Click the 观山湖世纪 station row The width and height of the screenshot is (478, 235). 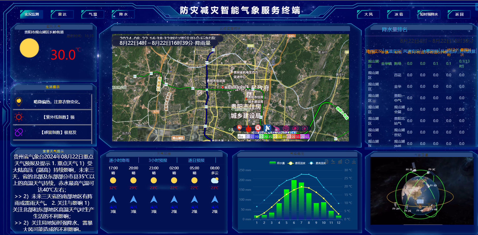(420, 132)
